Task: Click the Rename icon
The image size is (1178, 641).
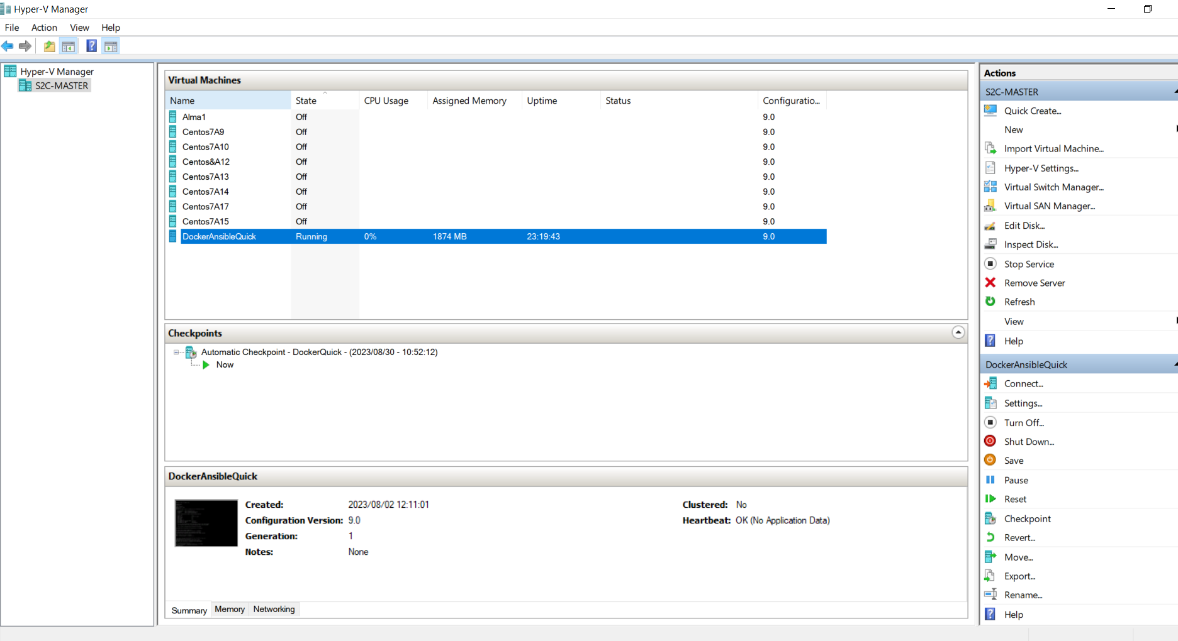Action: [x=990, y=594]
